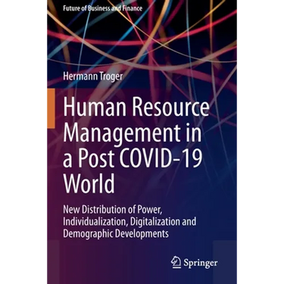Click the title line 'a Post COVID-19'
284x284 pixels.
pyautogui.click(x=133, y=159)
